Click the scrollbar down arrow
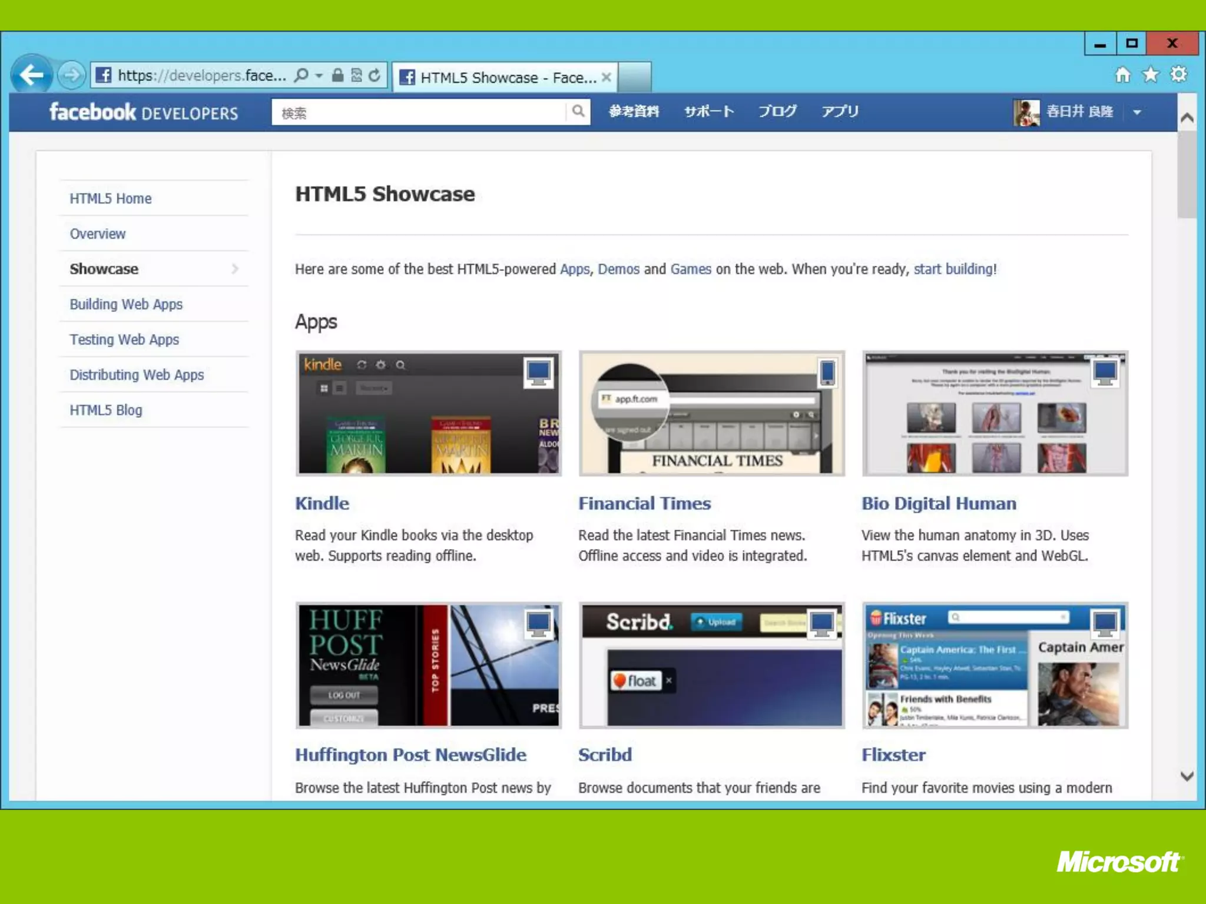 point(1187,776)
